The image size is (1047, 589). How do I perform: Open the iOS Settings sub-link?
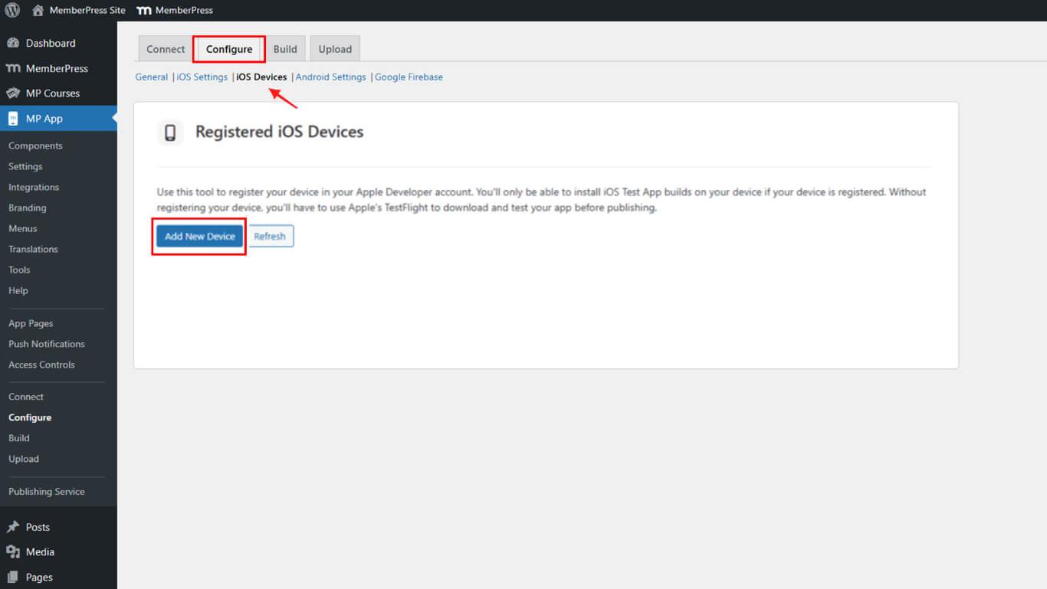pos(202,77)
